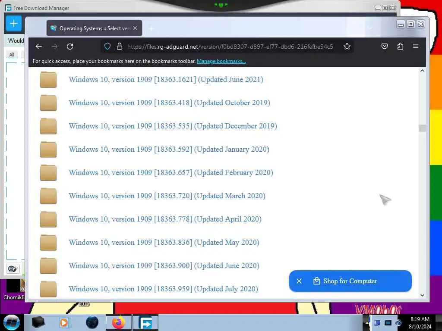This screenshot has width=442, height=331.
Task: Open the list all tabs dropdown arrow
Action: 370,28
